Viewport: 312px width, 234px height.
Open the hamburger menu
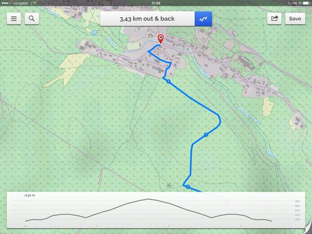tap(14, 18)
